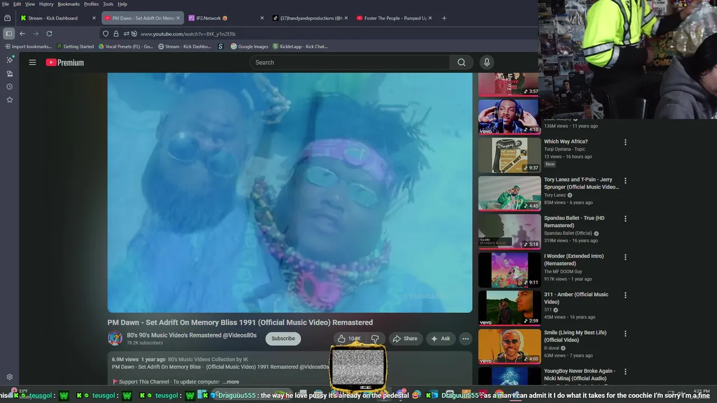
Task: Open 80's 90's Music Video's Remastered channel name
Action: click(192, 335)
